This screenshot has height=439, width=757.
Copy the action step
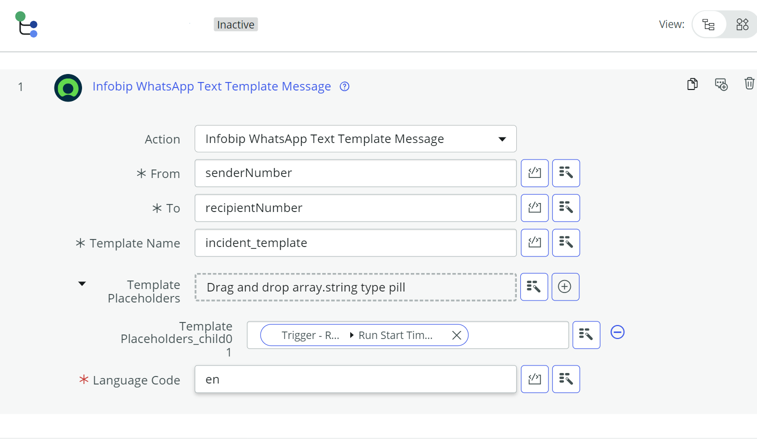[x=692, y=84]
